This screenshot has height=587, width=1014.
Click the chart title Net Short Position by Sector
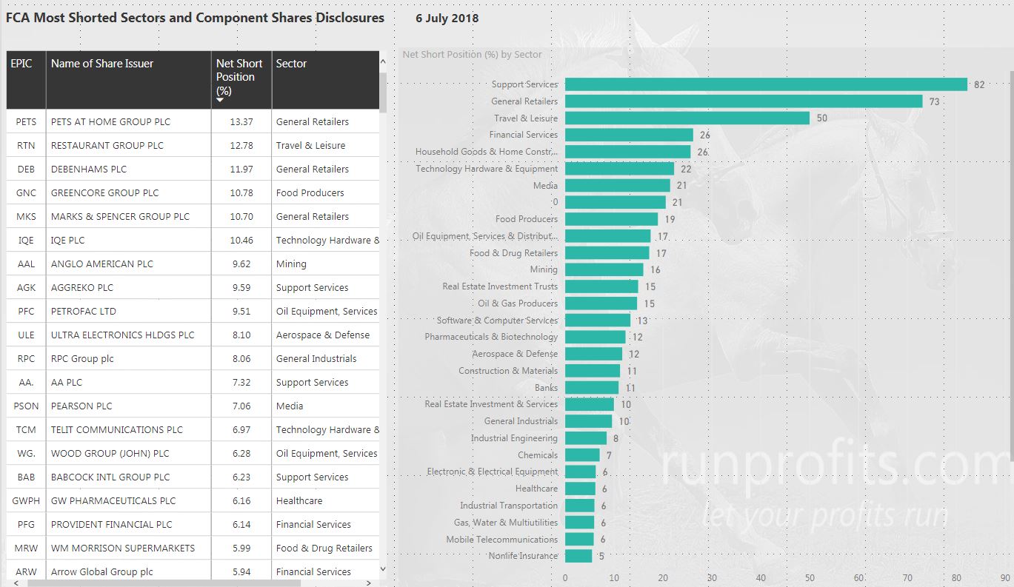tap(473, 54)
